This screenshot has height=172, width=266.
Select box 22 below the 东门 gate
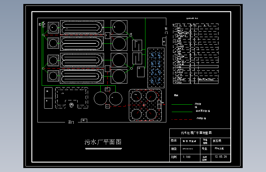(x=164, y=42)
